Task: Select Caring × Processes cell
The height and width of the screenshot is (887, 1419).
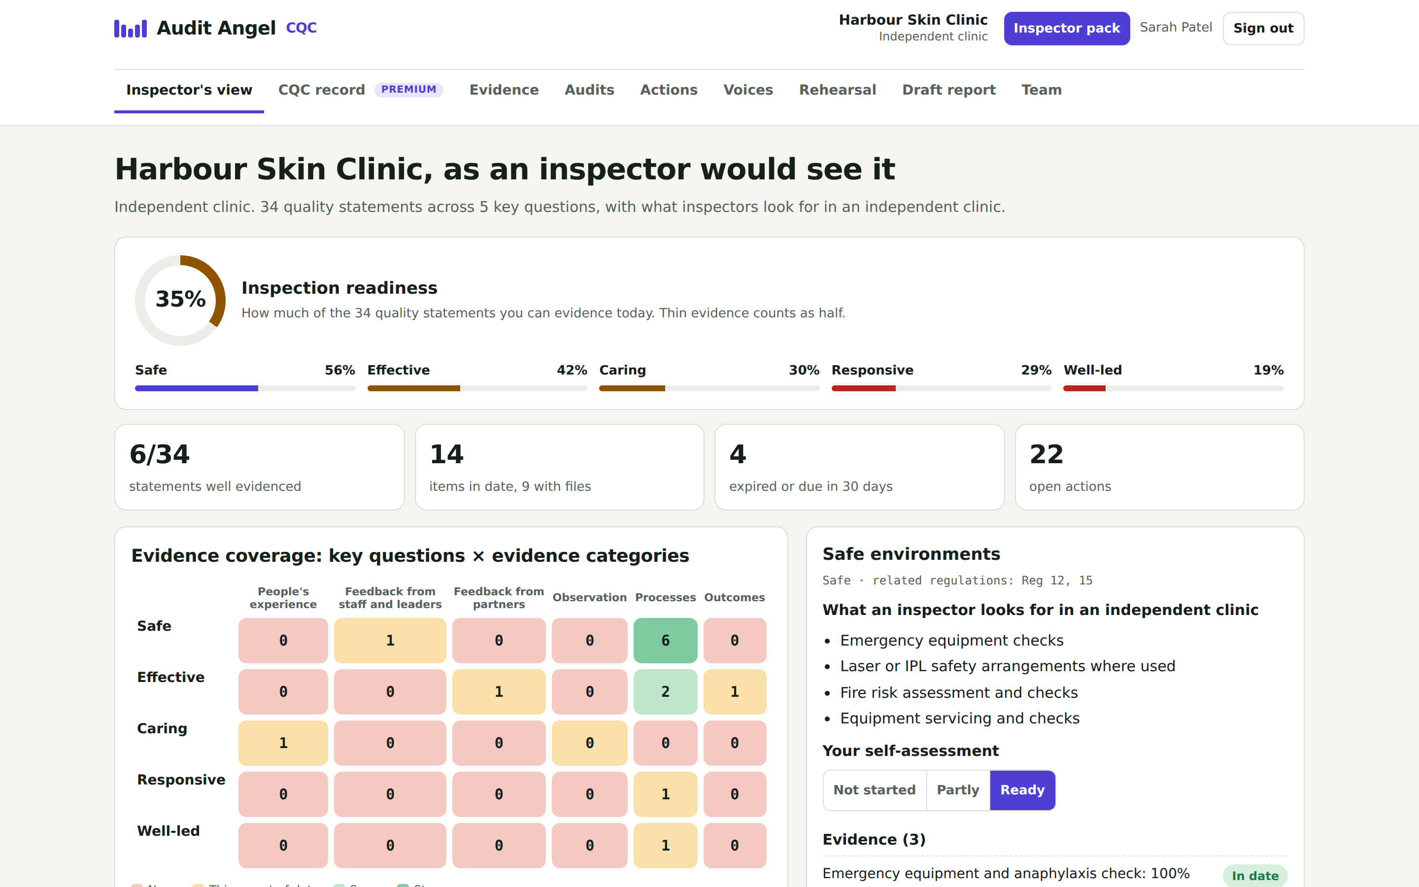Action: (x=665, y=743)
